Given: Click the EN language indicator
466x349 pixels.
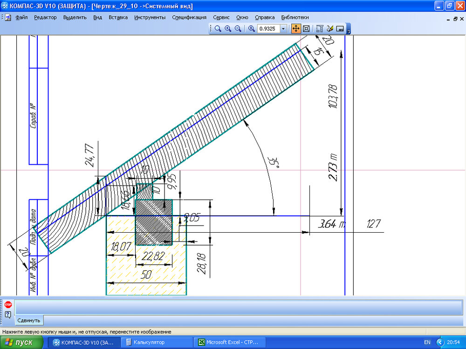Looking at the screenshot, I should (427, 342).
